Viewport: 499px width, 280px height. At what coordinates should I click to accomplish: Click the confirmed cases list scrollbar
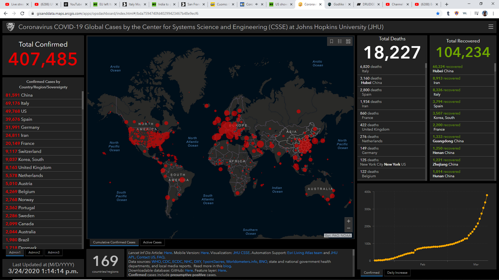click(x=83, y=156)
